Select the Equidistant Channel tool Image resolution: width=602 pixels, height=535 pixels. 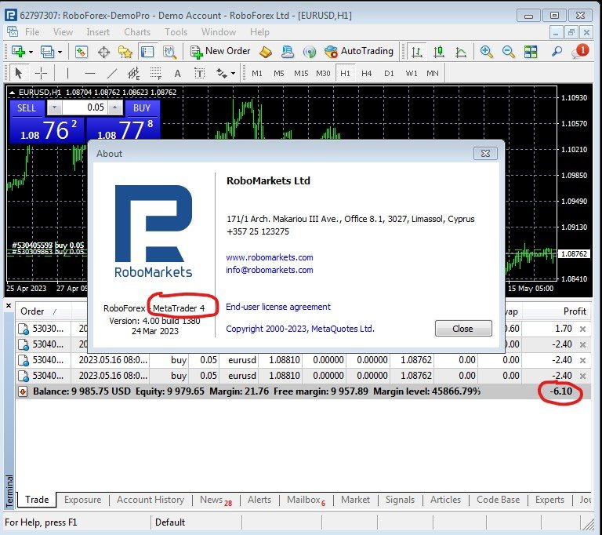point(133,73)
